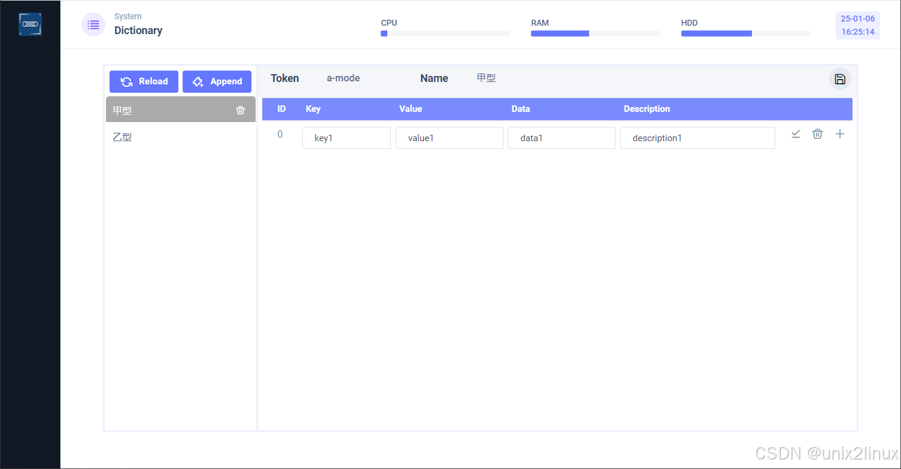Click the 甲型 name value in header
Screen dimensions: 901x469
click(x=486, y=78)
